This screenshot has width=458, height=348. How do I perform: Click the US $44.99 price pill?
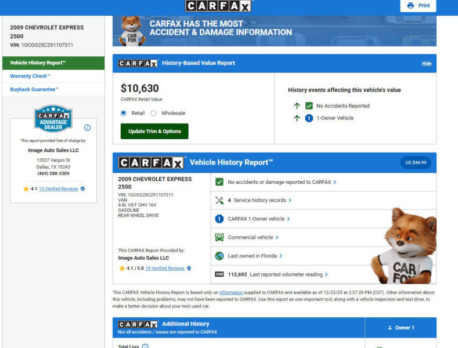tap(415, 163)
